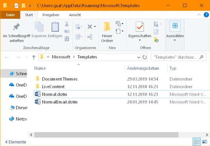Navigate up one folder level
Screen dimensions: 210x146
click(34, 57)
